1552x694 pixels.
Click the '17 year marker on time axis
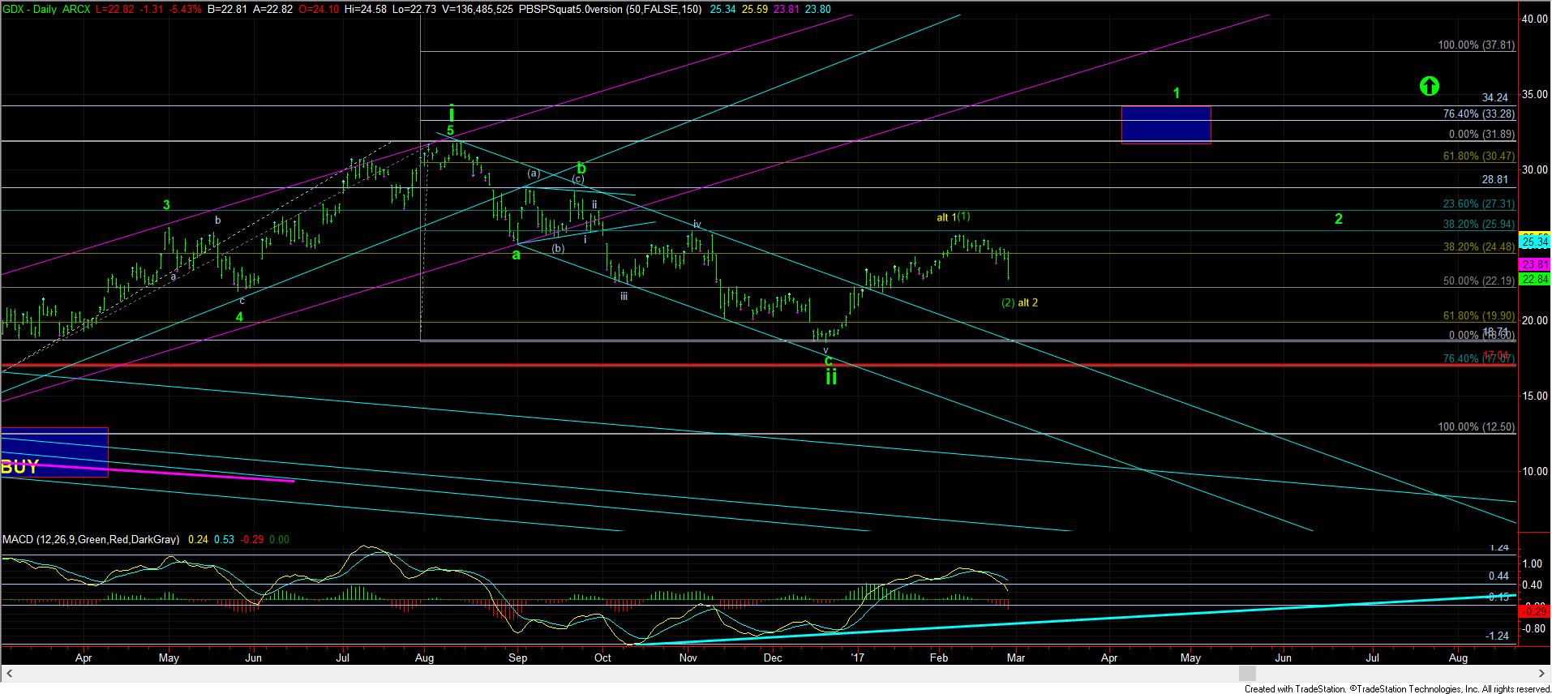tap(860, 658)
